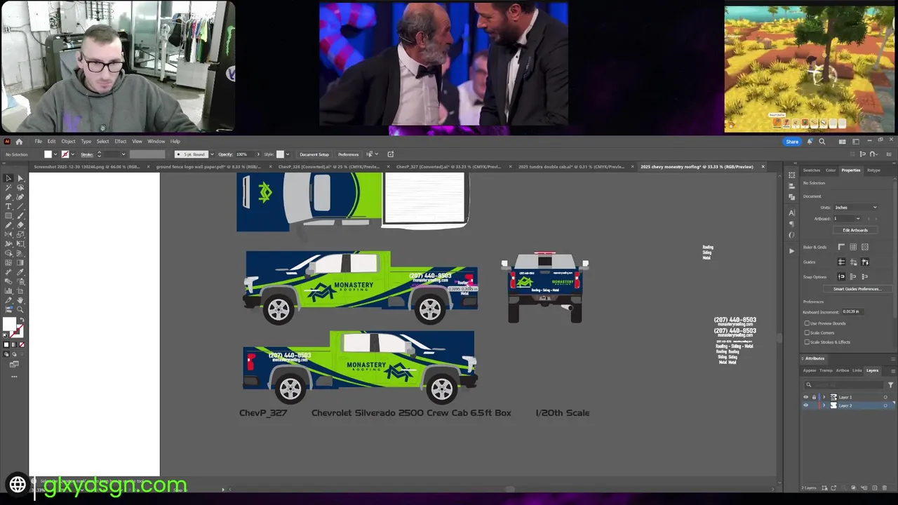Screen dimensions: 898x505
Task: Open Edit Toolbar three-dots button
Action: (14, 377)
